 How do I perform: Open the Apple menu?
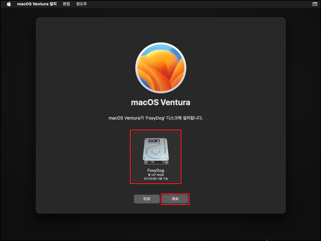tap(9, 4)
